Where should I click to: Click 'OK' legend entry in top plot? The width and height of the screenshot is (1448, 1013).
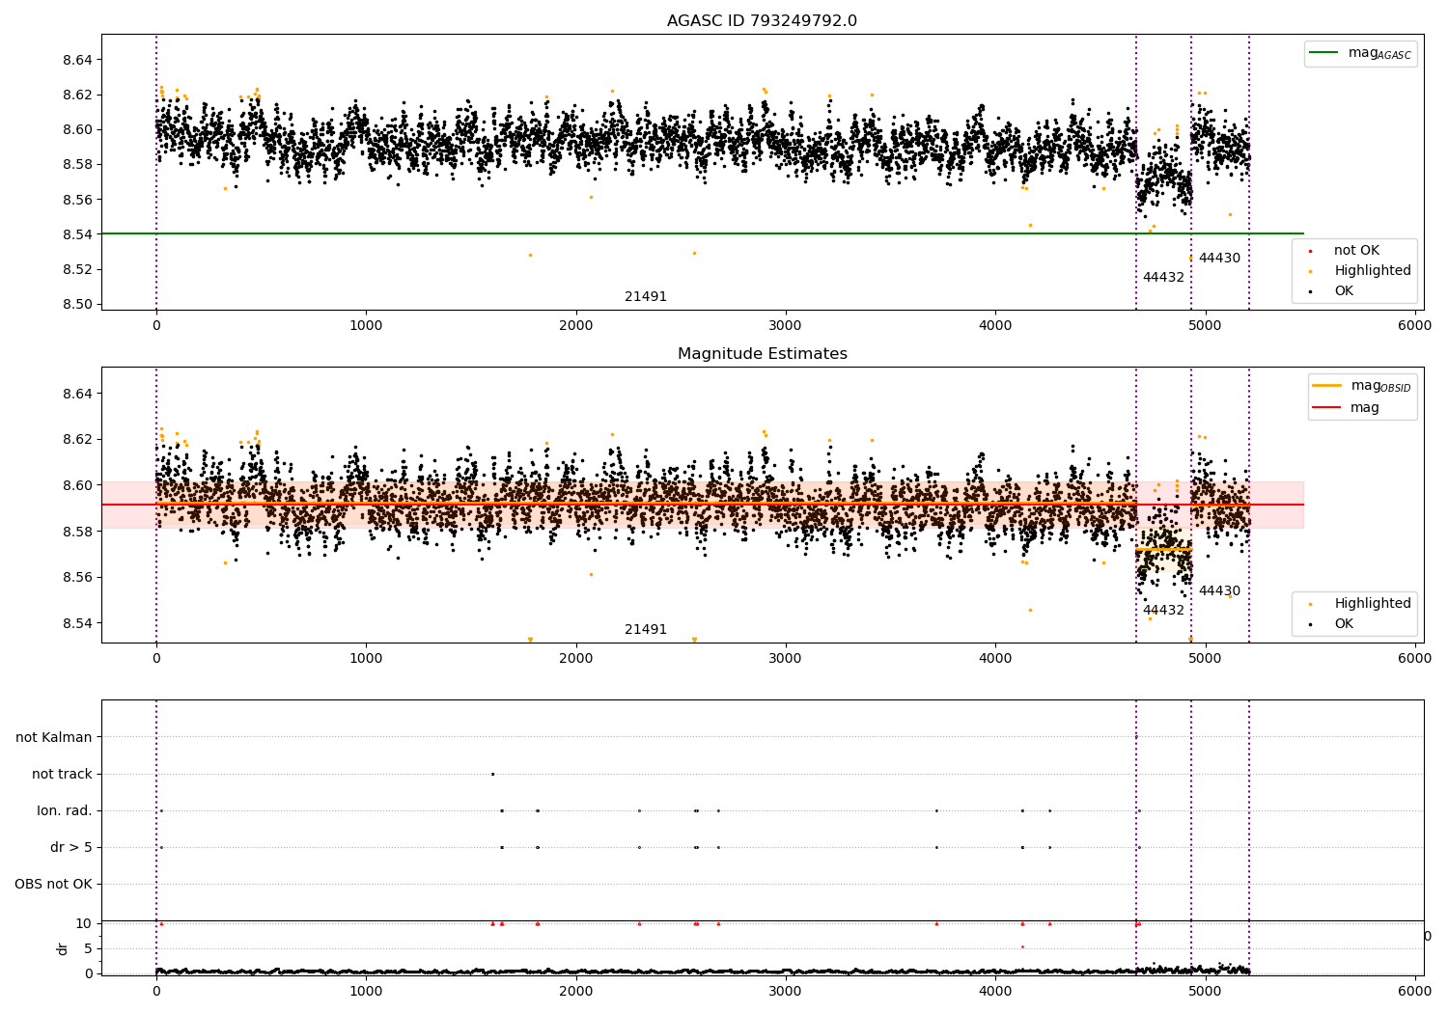point(1344,291)
